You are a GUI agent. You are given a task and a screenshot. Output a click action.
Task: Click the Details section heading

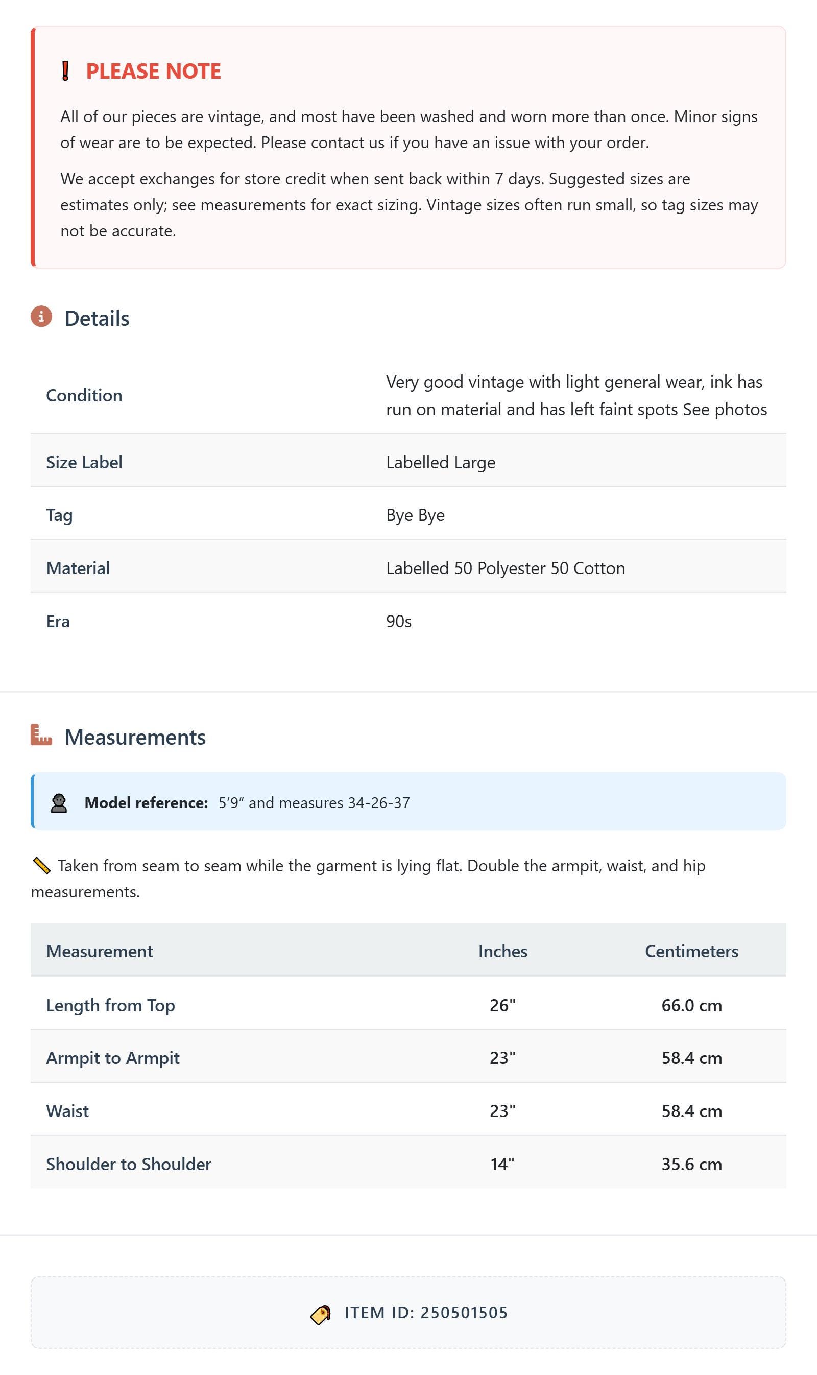(x=97, y=318)
